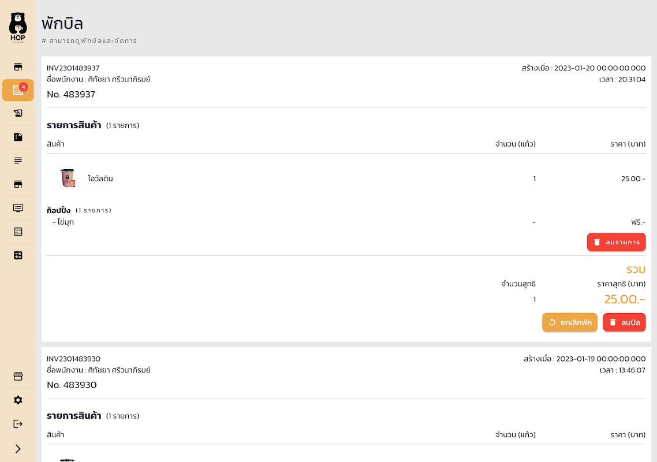
Task: Click the ไข่มุก topping row
Action: [x=64, y=222]
